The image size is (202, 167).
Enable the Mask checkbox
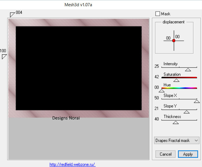(x=157, y=14)
